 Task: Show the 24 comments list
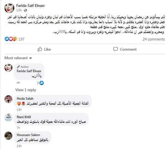coord(154,39)
